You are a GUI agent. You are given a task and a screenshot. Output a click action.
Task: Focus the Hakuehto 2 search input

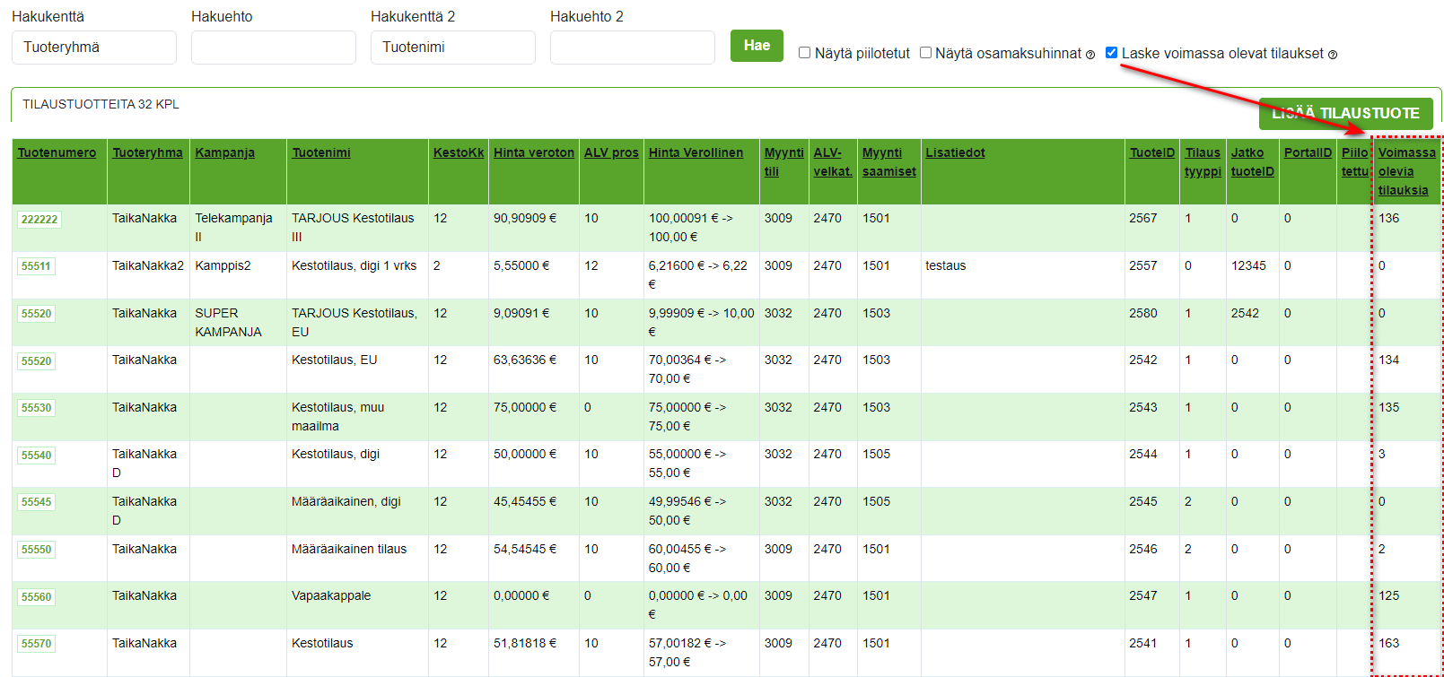coord(633,48)
